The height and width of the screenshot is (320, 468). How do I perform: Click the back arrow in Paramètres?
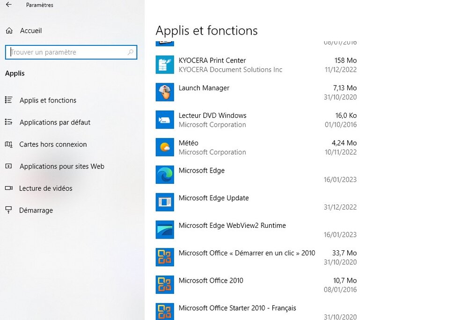pos(8,5)
